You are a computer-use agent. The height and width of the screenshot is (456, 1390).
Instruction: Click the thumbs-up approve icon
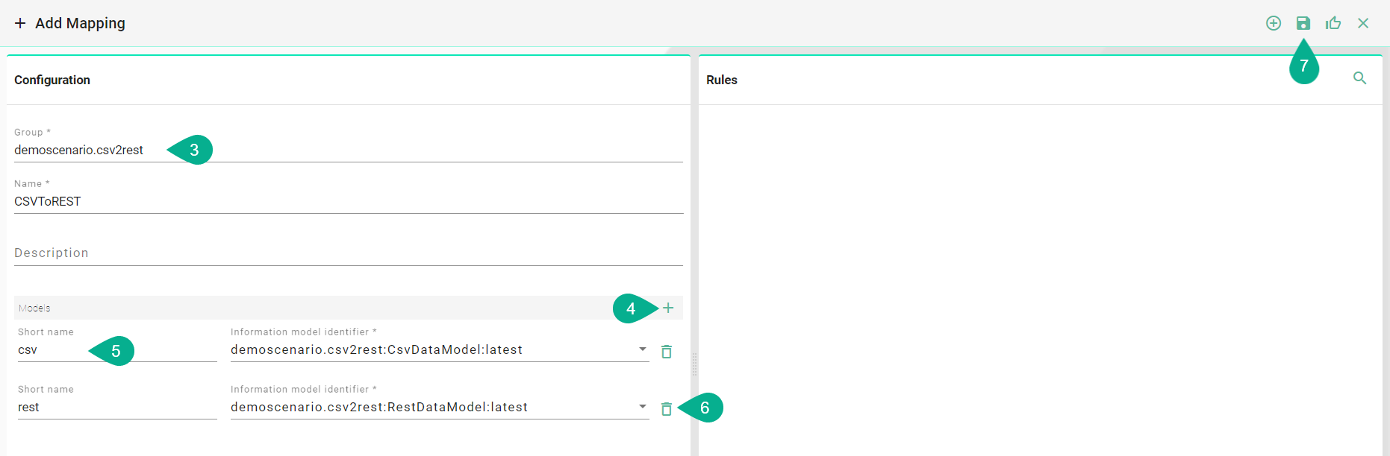[x=1333, y=23]
